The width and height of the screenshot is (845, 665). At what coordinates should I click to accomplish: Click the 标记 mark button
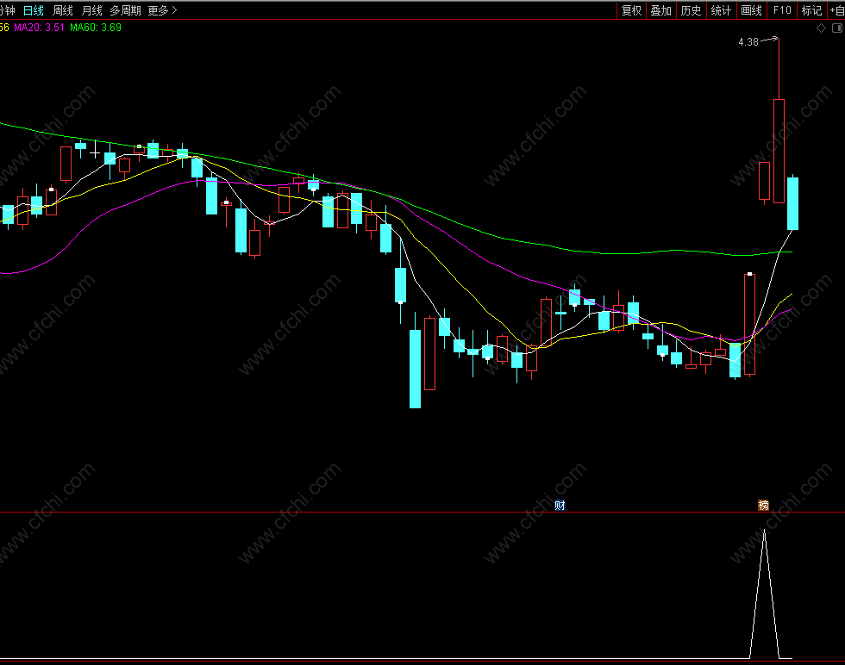[x=811, y=10]
